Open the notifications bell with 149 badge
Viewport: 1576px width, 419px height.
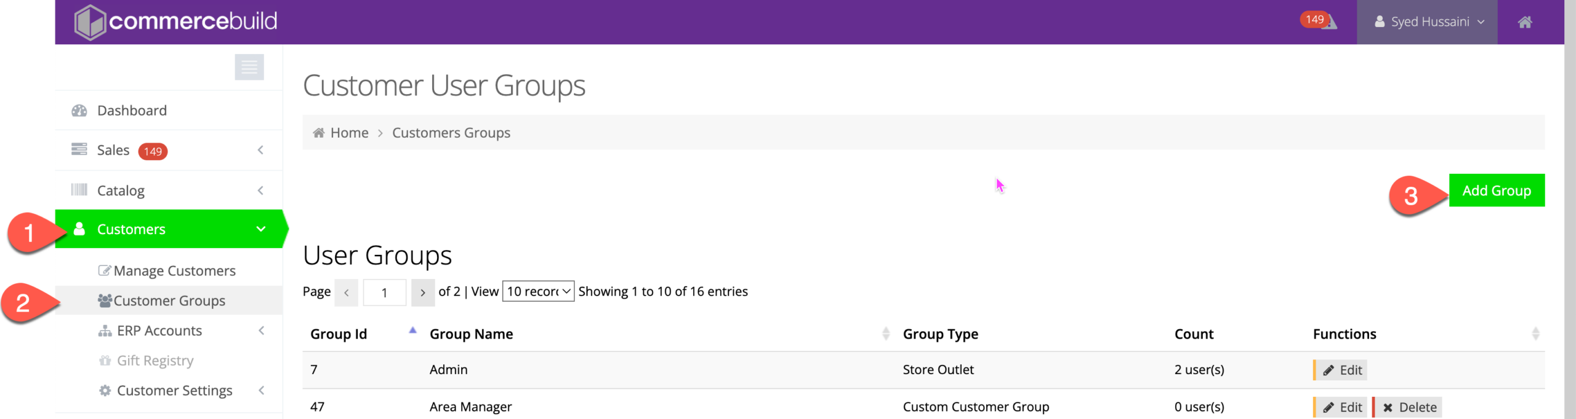coord(1324,22)
